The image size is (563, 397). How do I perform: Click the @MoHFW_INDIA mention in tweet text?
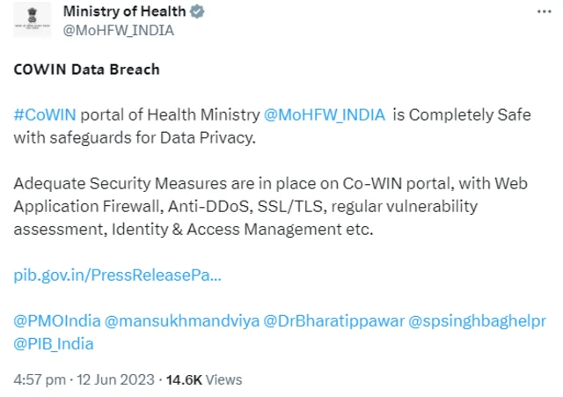(326, 117)
